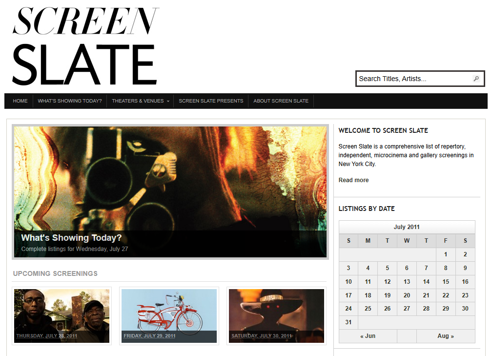This screenshot has width=493, height=356.
Task: Expand the dropdown arrow next to Theaters & Venues
Action: [x=168, y=101]
